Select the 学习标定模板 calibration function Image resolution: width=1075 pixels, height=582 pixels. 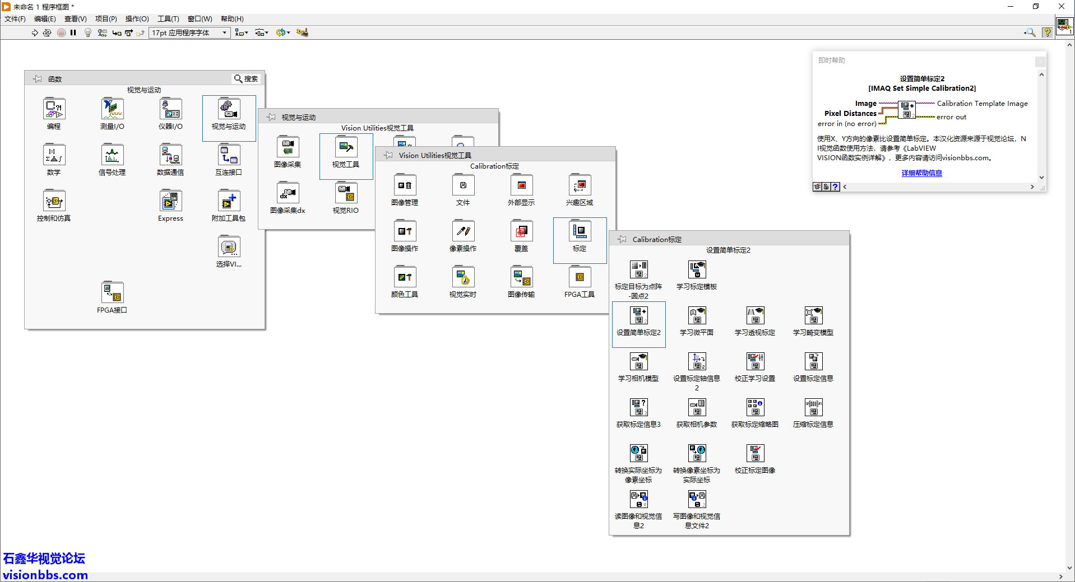(697, 271)
